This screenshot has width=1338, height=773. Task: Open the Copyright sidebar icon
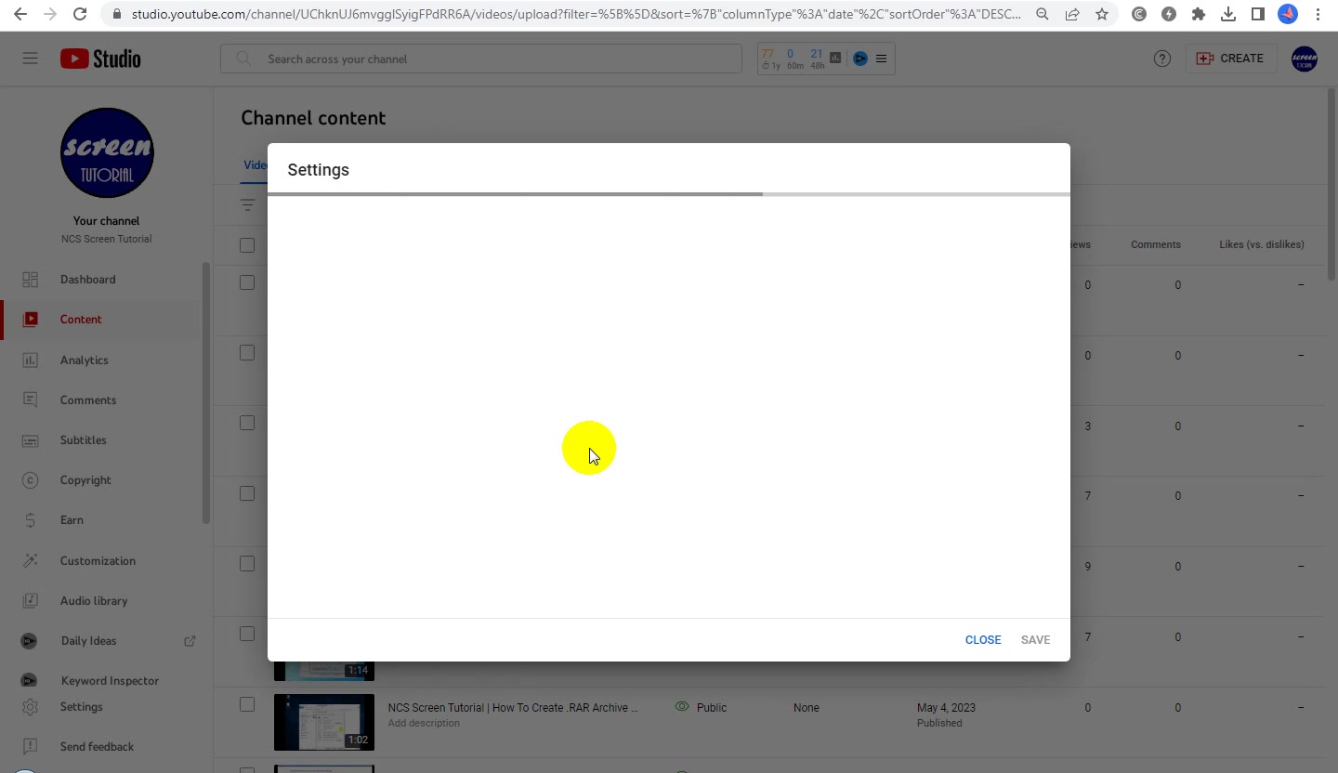[x=31, y=480]
